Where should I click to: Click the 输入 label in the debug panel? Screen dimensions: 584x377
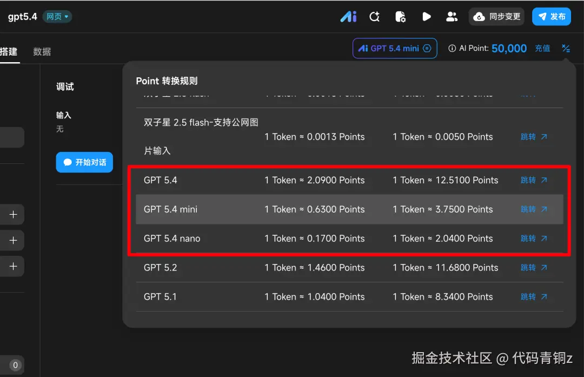tap(63, 115)
